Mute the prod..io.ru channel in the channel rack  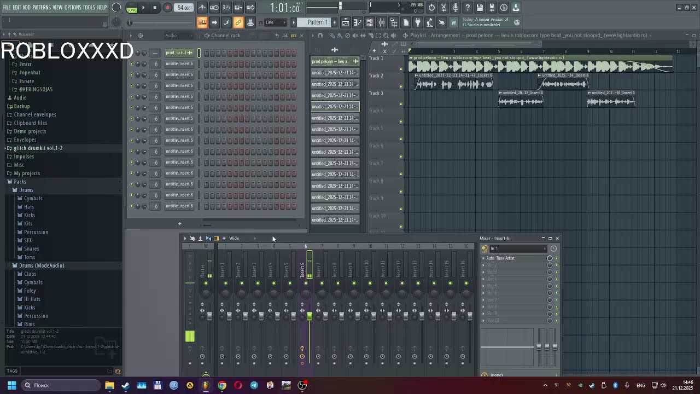[x=131, y=53]
